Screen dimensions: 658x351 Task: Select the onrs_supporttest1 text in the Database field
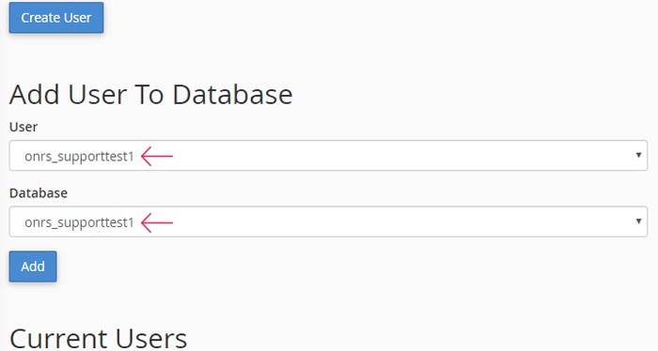point(79,222)
